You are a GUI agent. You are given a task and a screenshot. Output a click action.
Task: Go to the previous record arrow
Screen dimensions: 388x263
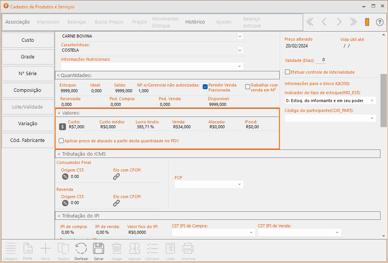[324, 22]
